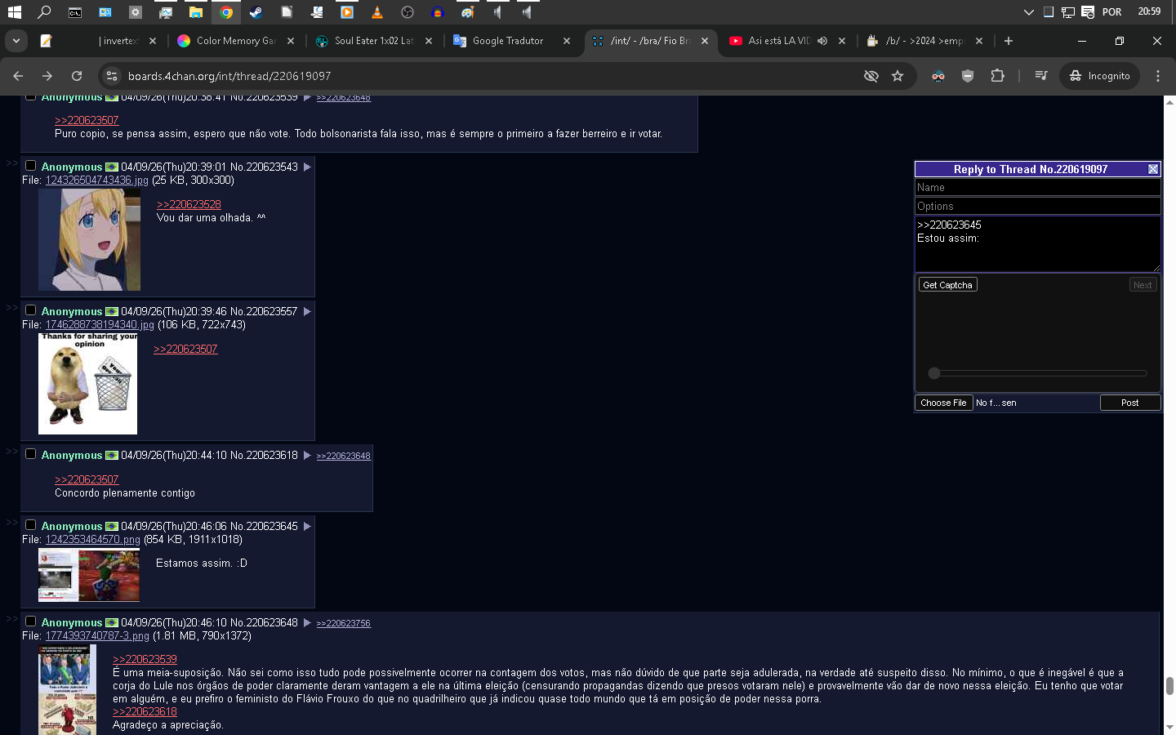Click Choose File in the reply box

point(943,403)
